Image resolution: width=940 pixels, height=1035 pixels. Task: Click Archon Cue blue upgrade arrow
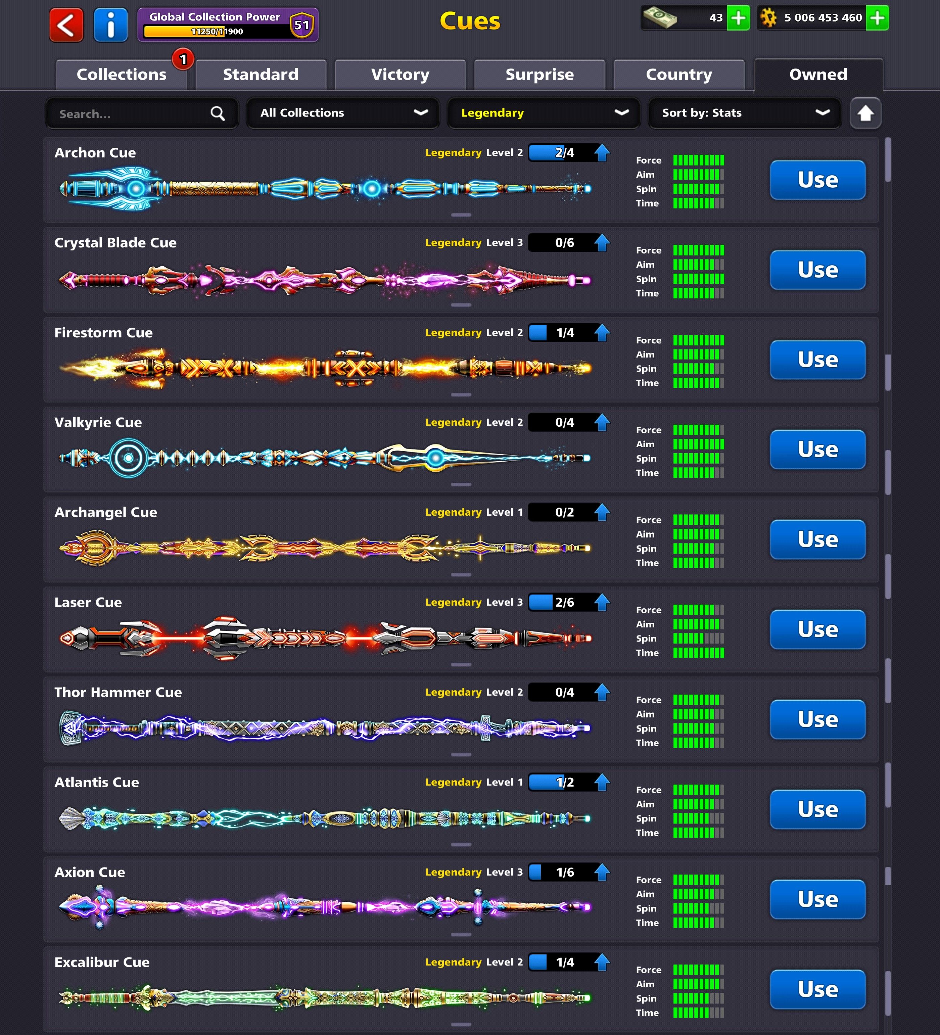(x=602, y=152)
